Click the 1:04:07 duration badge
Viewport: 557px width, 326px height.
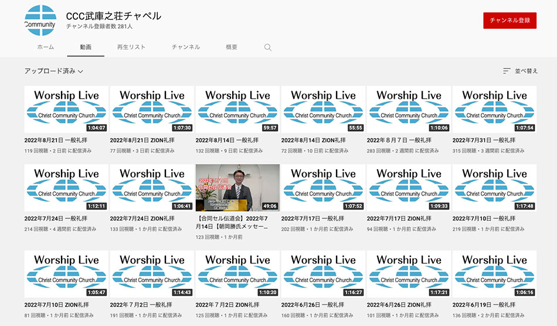pos(97,128)
